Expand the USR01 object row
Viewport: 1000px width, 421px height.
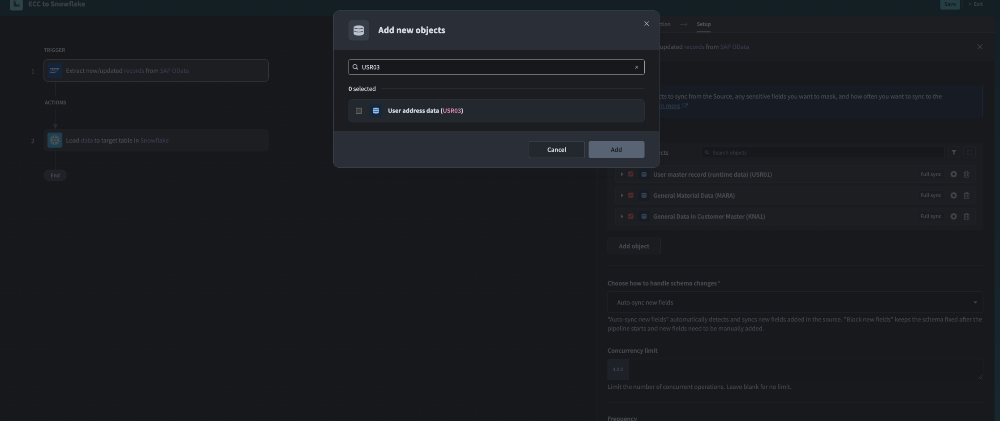click(621, 174)
